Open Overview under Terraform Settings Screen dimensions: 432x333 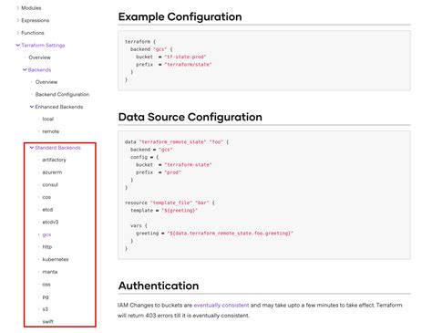pos(39,57)
